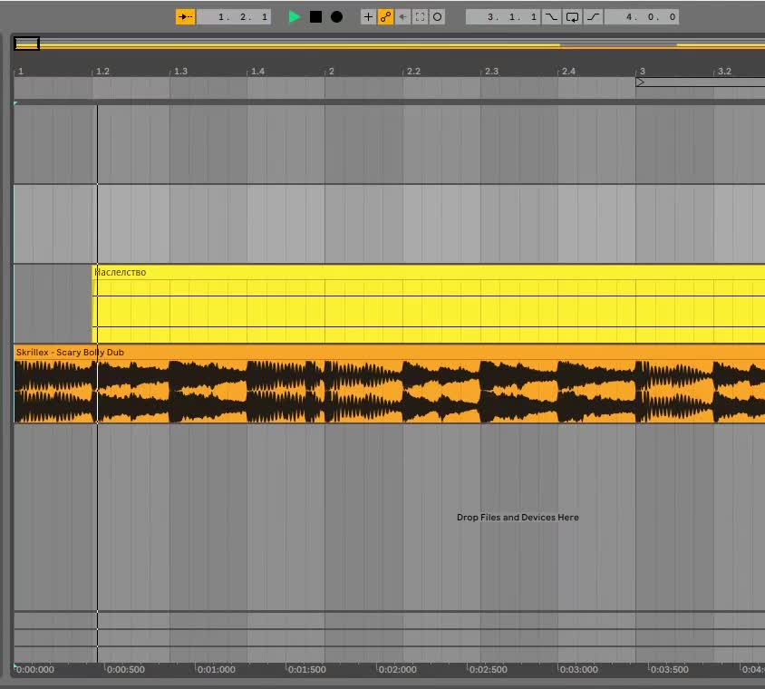
Task: Toggle the Automation Arm button
Action: [385, 17]
